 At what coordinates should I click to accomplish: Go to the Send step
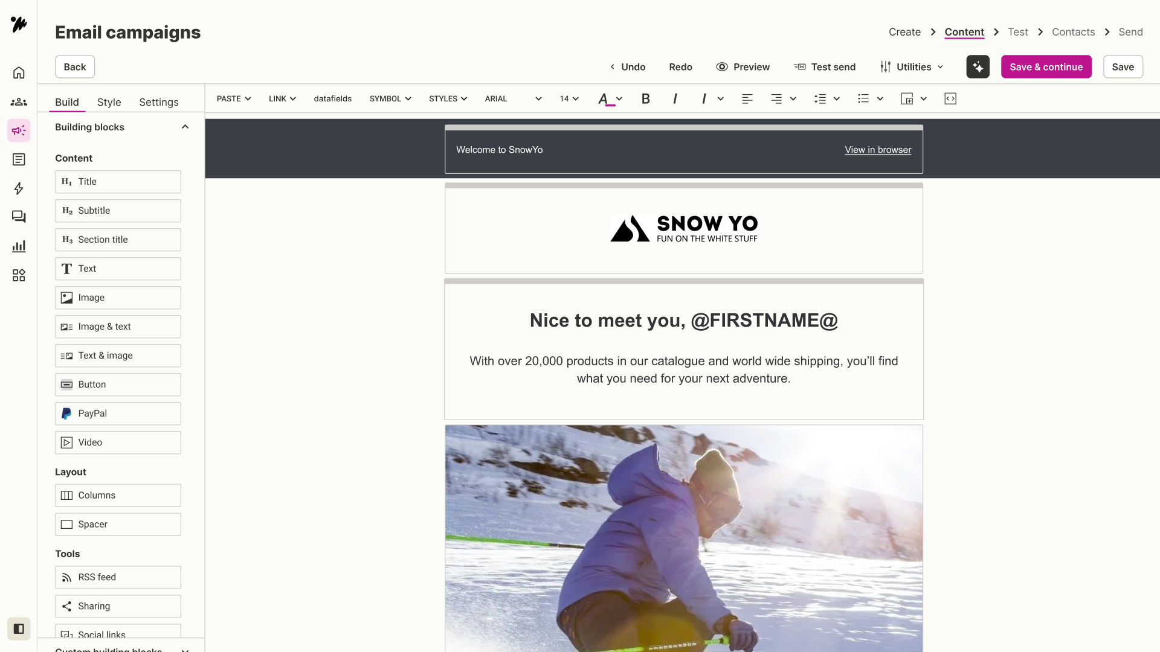pyautogui.click(x=1130, y=32)
